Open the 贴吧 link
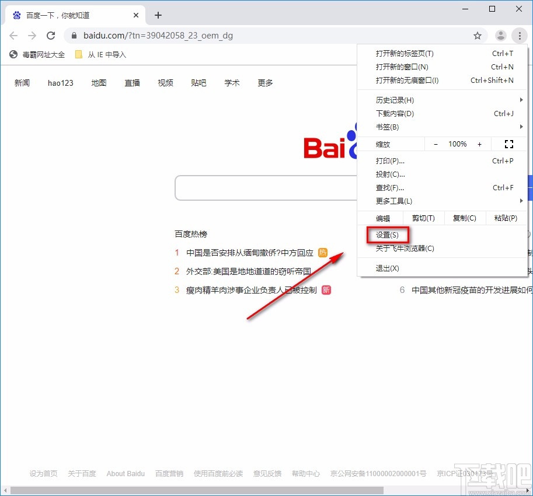This screenshot has width=533, height=496. click(198, 83)
